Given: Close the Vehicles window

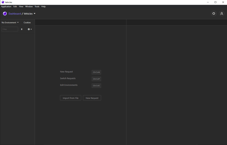Looking at the screenshot, I should (x=223, y=2).
